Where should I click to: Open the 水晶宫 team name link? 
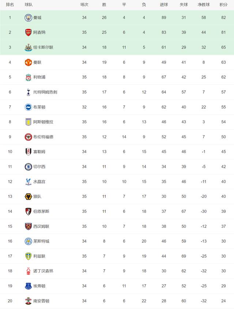pos(39,182)
